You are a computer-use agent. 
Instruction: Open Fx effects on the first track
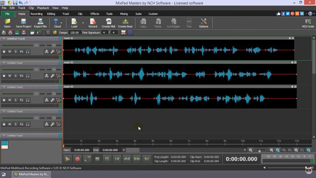tap(21, 52)
